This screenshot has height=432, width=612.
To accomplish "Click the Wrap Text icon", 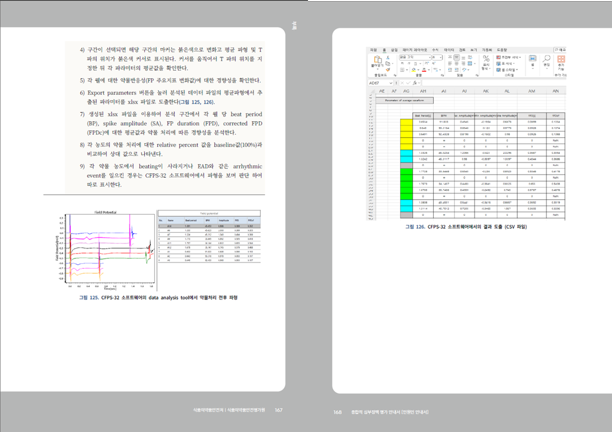I will coord(470,57).
